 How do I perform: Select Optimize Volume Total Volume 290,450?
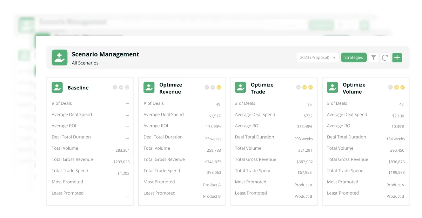point(397,150)
